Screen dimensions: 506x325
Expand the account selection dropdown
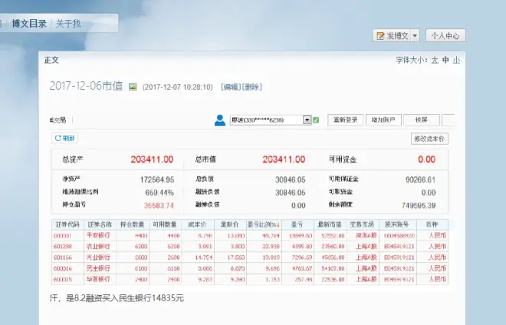[307, 120]
